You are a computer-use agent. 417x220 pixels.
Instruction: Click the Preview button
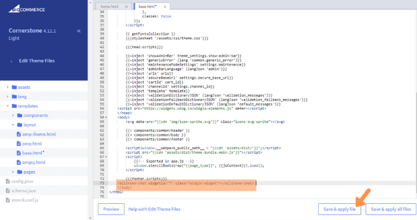point(111,209)
